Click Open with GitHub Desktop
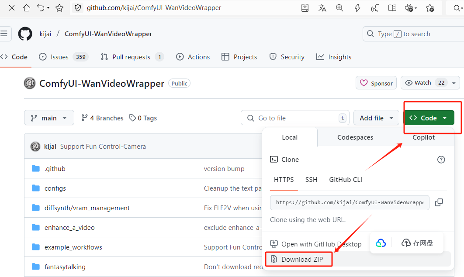 (x=316, y=244)
